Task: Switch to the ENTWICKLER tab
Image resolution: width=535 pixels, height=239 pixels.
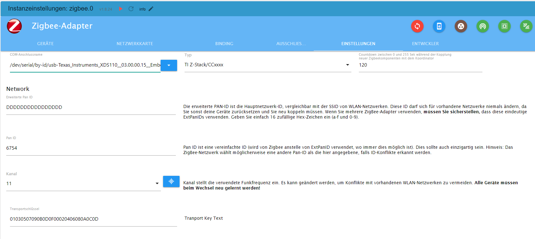Action: point(425,44)
